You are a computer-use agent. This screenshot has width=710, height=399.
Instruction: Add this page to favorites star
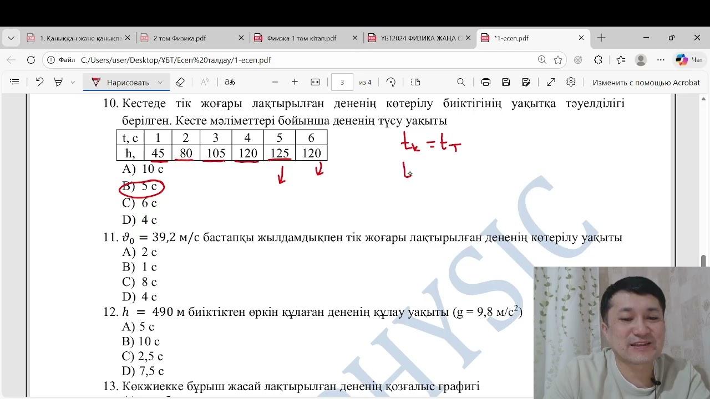point(558,60)
